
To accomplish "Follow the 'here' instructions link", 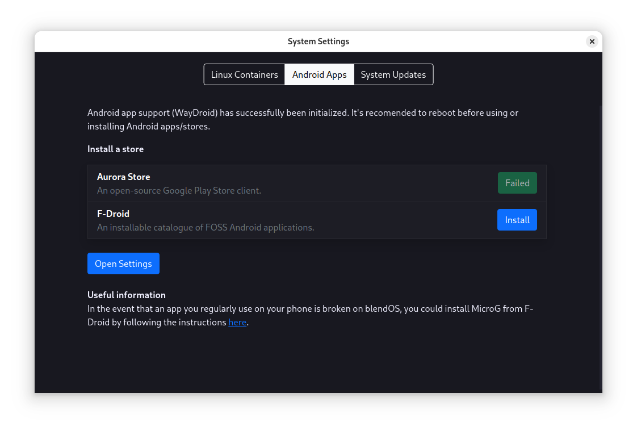I will pyautogui.click(x=237, y=323).
